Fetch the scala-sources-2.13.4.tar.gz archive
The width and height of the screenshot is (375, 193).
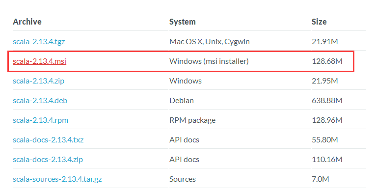tap(57, 179)
